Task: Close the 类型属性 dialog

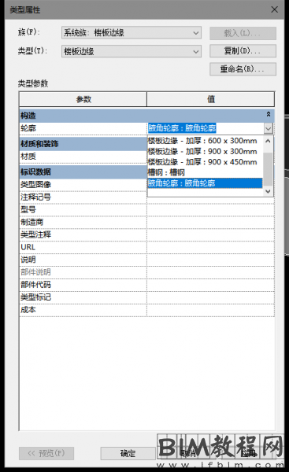Action: [x=274, y=9]
